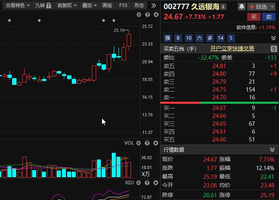
Task: Click the first event star marker on chart
Action: 9,21
